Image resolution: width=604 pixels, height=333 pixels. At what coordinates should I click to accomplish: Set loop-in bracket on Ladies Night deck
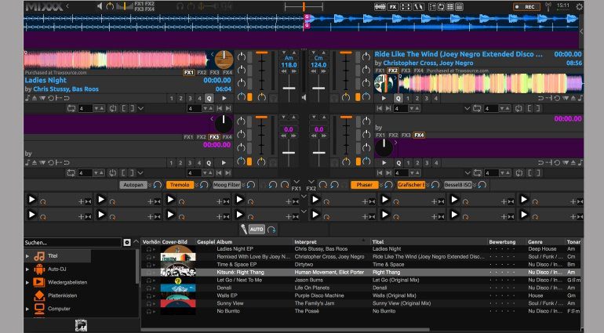(124, 109)
